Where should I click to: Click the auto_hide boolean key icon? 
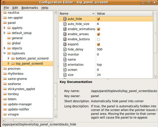coord(65,19)
